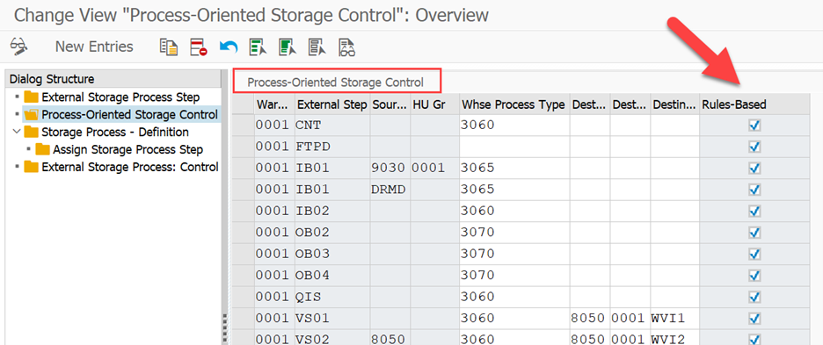823x345 pixels.
Task: Click the Select Block green icon
Action: [288, 47]
